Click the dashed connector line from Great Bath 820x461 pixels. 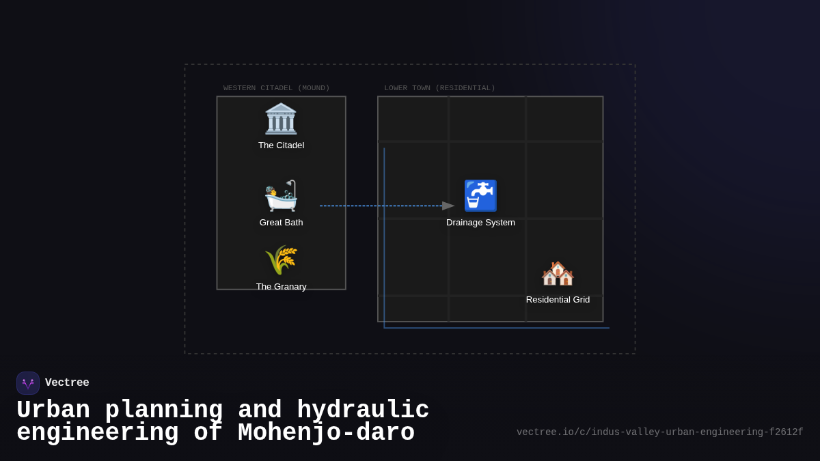tap(379, 206)
